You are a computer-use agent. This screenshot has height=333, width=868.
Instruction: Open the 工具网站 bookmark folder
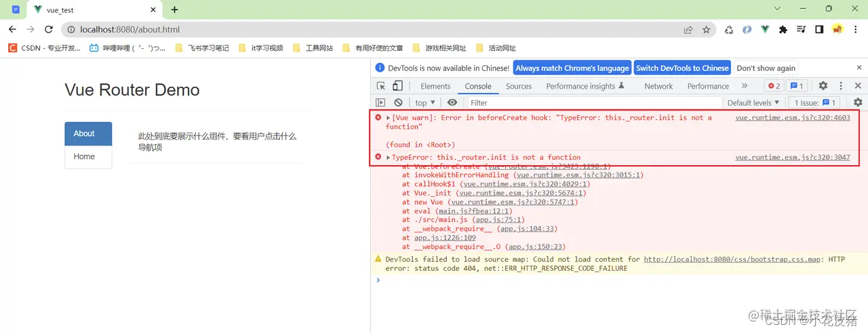[x=313, y=48]
